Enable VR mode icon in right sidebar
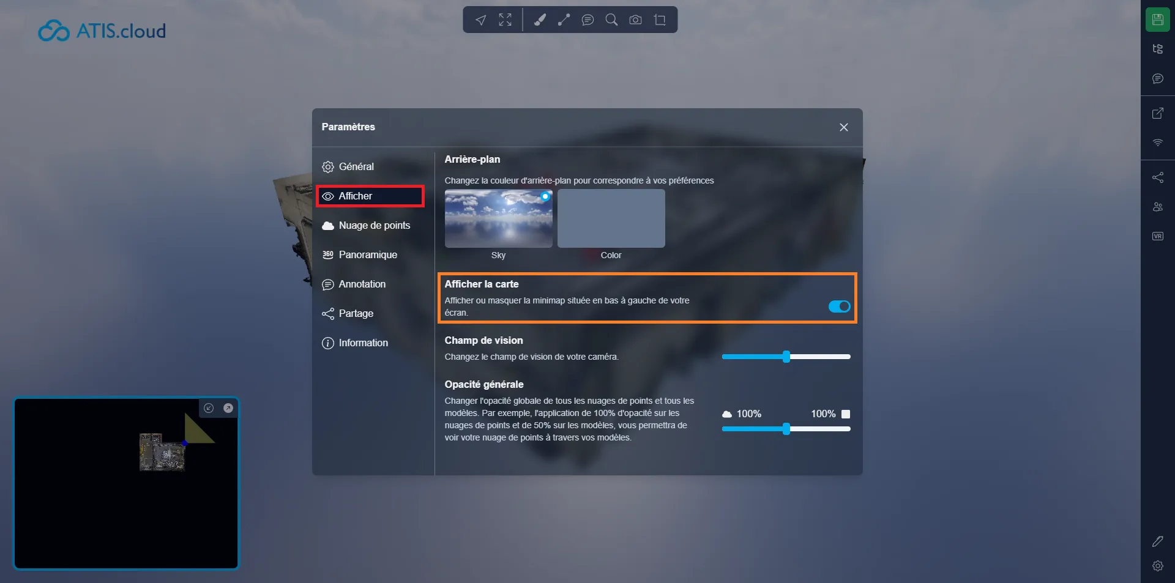 point(1157,236)
